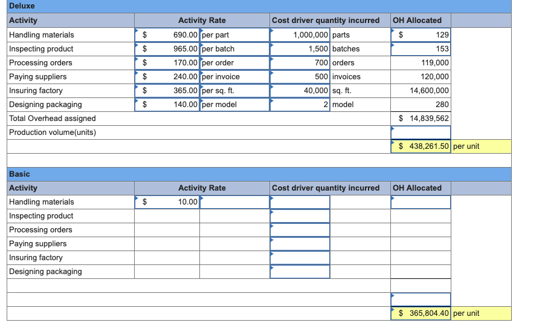The image size is (548, 334).
Task: Open the 'per invoice' unit cell
Action: point(234,77)
